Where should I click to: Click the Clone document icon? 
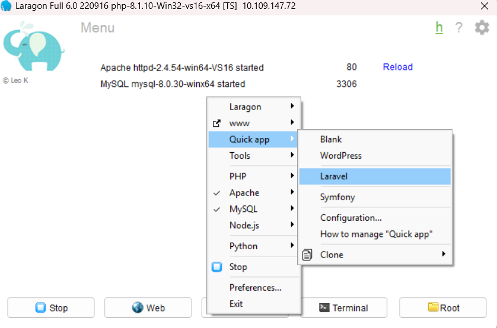[307, 255]
